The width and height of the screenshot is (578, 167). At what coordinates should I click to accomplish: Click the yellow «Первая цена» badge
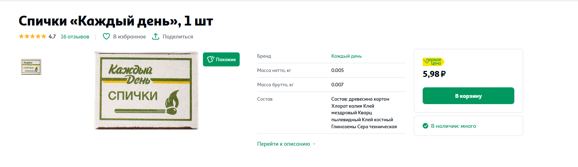click(x=433, y=62)
